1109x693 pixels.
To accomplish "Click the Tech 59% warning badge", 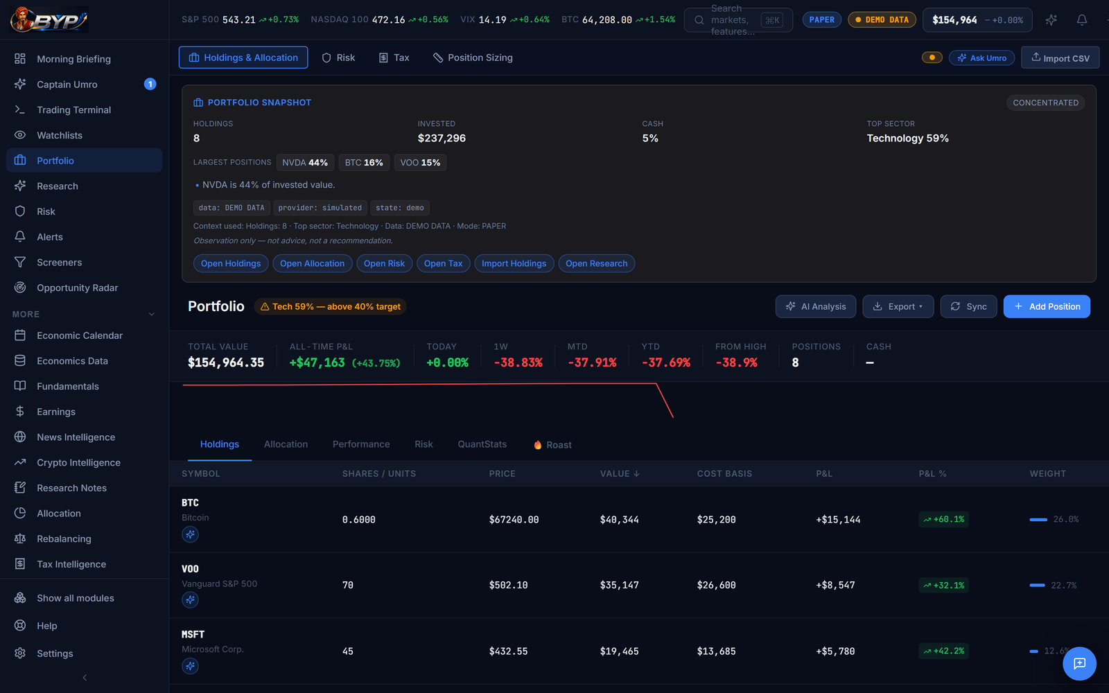I will (330, 306).
